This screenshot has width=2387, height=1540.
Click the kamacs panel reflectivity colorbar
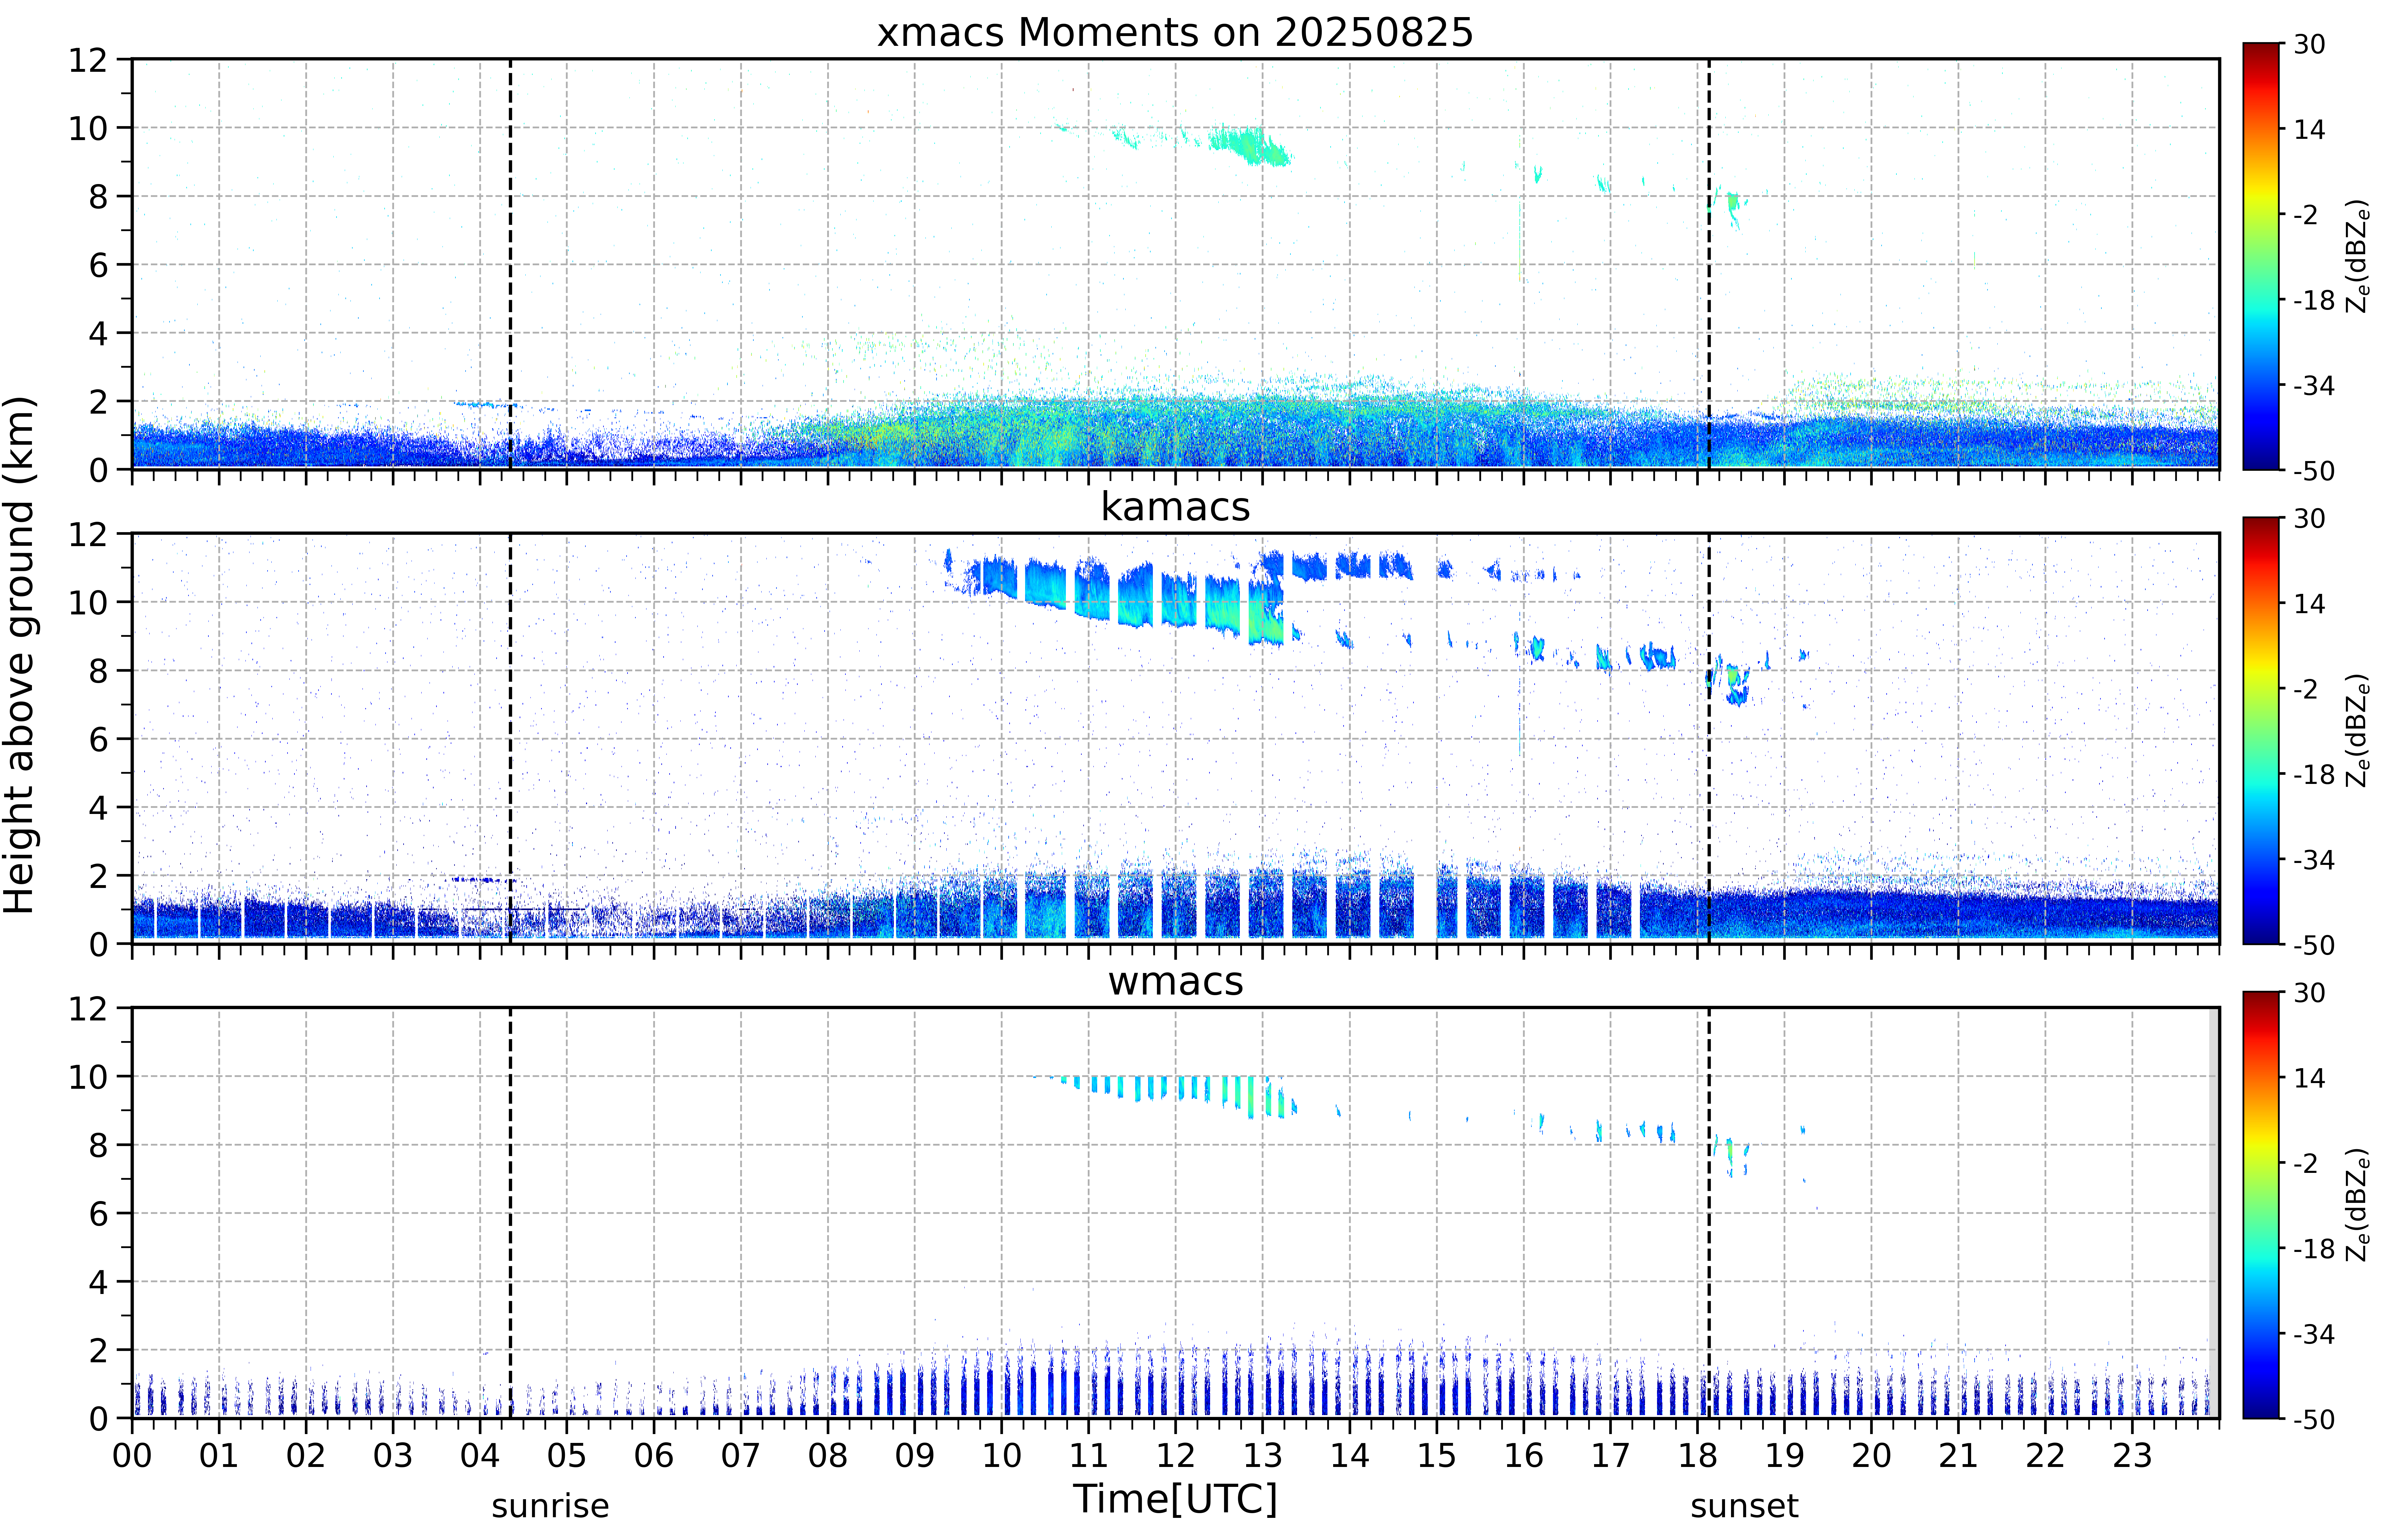click(x=2261, y=730)
